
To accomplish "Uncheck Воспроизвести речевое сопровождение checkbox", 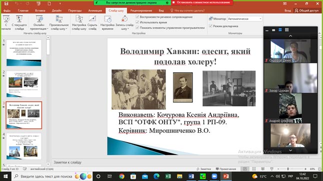I will tap(137, 16).
